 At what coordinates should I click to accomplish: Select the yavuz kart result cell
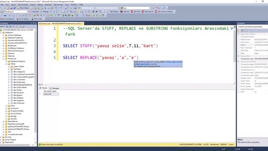click(x=51, y=94)
